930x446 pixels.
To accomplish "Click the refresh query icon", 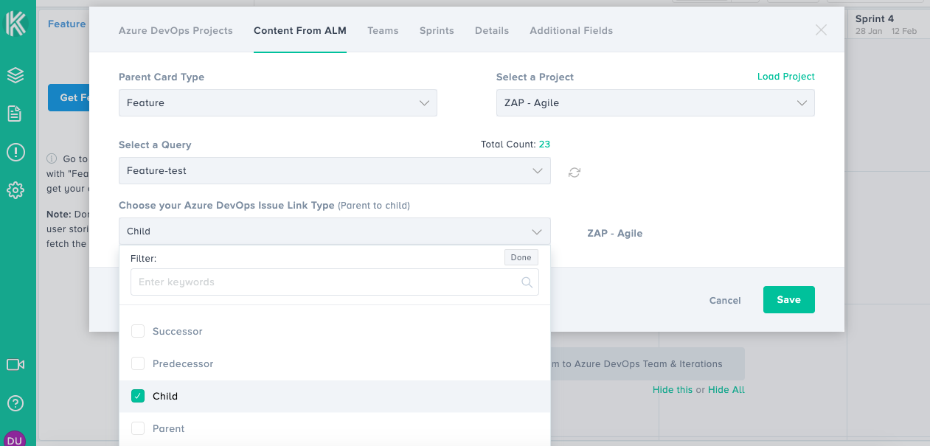I will tap(575, 173).
